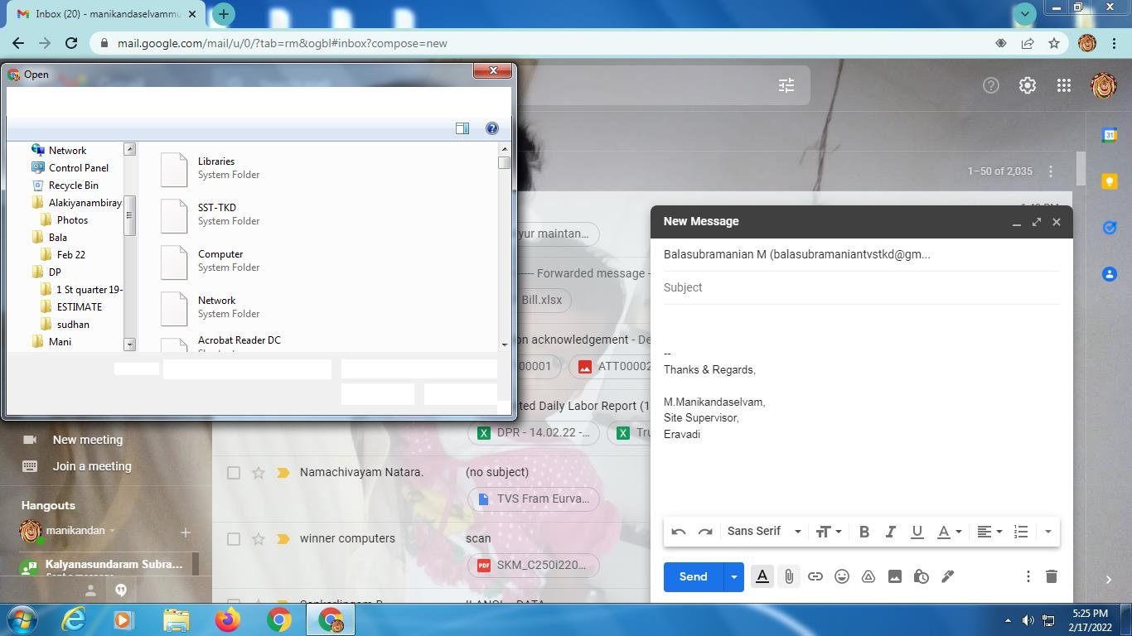
Task: Insert files using the Drive icon
Action: pyautogui.click(x=868, y=576)
